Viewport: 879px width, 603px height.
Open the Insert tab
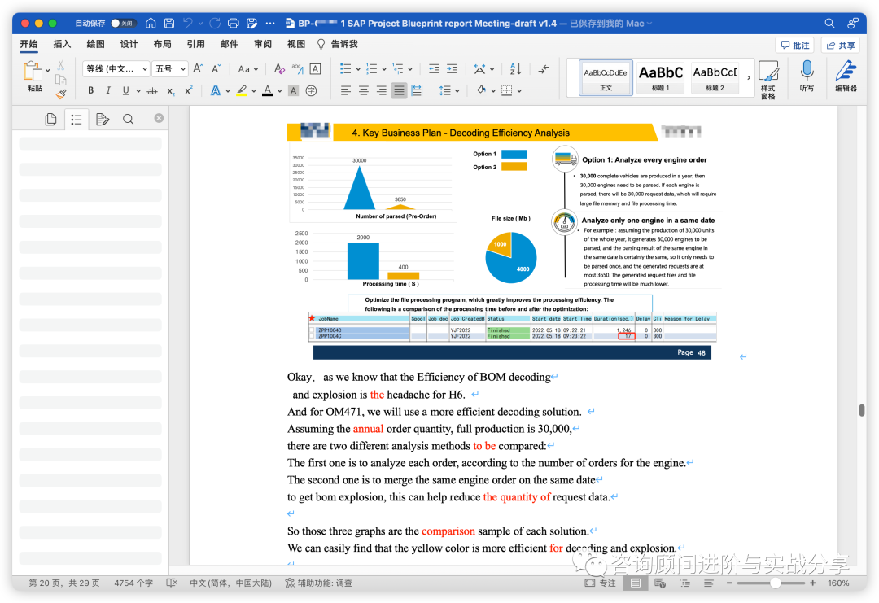pos(62,44)
